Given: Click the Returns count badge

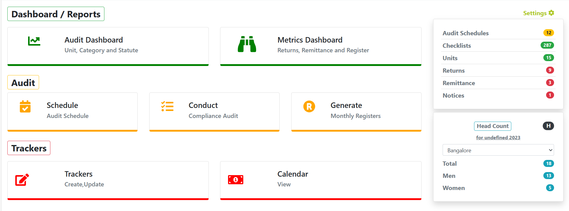Looking at the screenshot, I should click(x=550, y=70).
